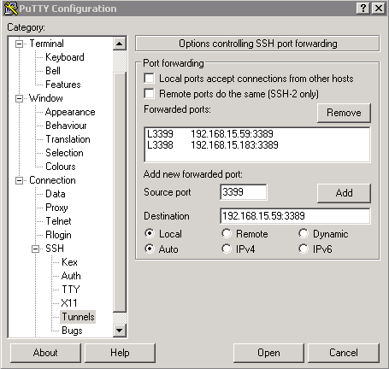
Task: Click the category tree scroll up arrow
Action: pyautogui.click(x=120, y=44)
